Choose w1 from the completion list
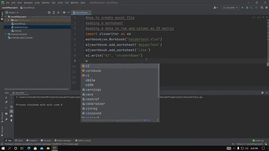269x151 pixels. click(120, 75)
